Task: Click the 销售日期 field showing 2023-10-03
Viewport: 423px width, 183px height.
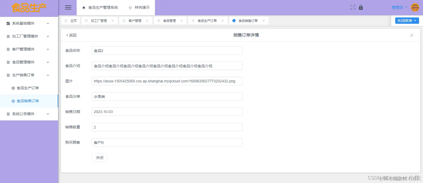Action: [x=167, y=112]
